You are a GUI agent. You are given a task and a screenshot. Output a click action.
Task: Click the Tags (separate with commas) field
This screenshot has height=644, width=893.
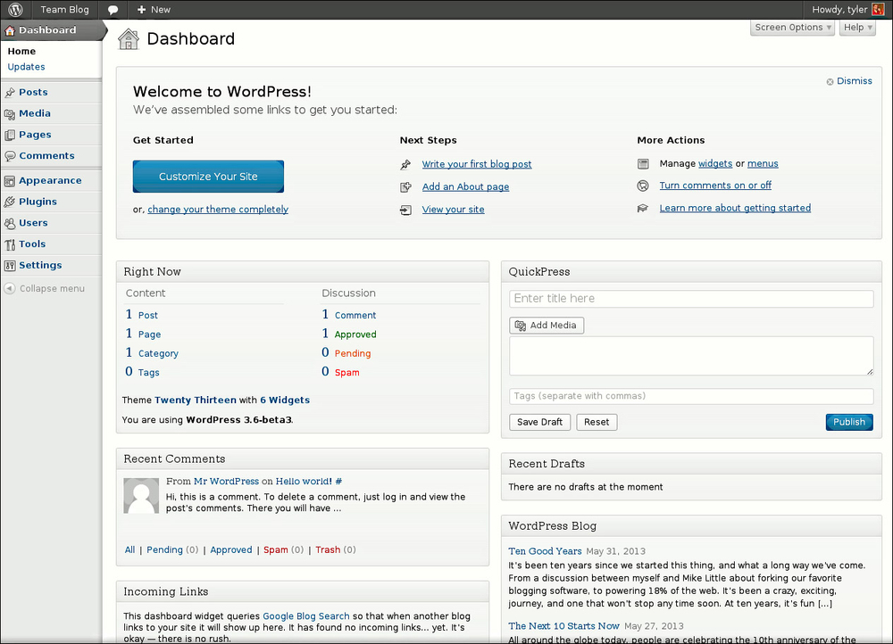click(691, 396)
